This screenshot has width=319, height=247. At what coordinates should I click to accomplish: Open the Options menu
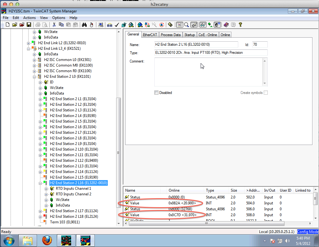point(59,18)
